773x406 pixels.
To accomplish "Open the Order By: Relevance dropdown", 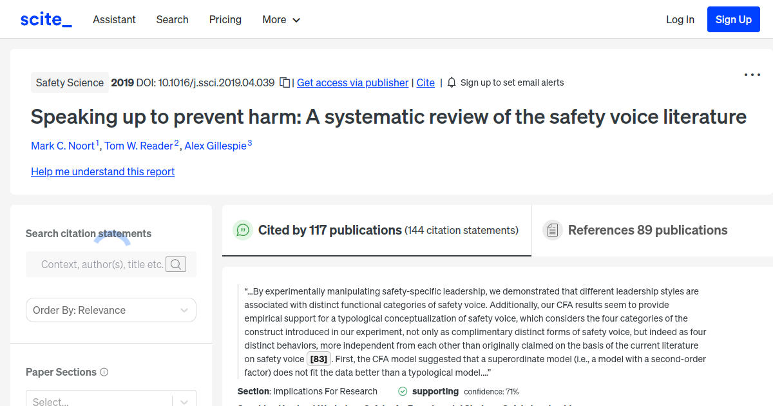I will pyautogui.click(x=111, y=310).
